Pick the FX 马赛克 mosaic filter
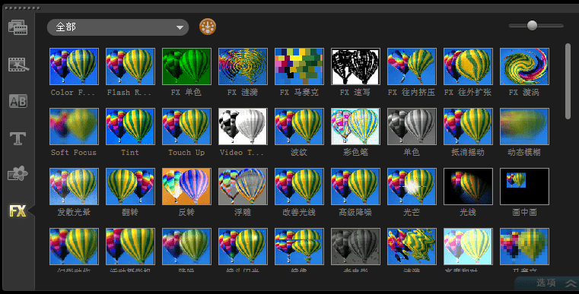This screenshot has height=294, width=579. click(x=299, y=66)
